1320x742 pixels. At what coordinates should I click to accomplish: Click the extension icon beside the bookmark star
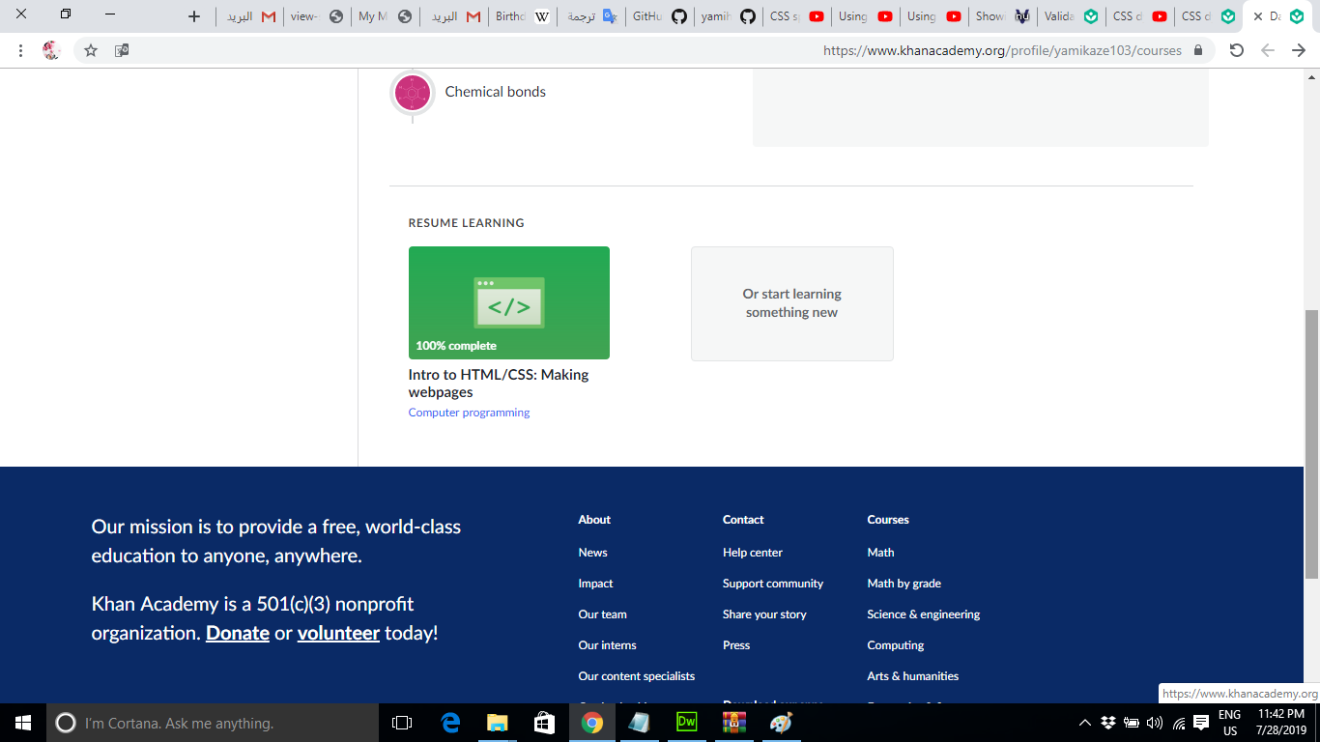coord(122,50)
